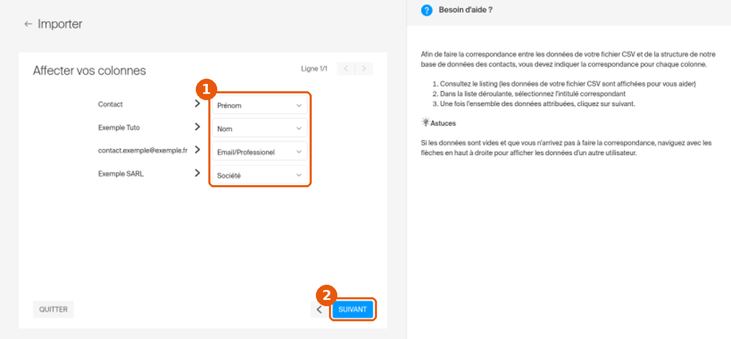Click the Besoin d'aide ? header text
This screenshot has height=339, width=731.
[466, 10]
